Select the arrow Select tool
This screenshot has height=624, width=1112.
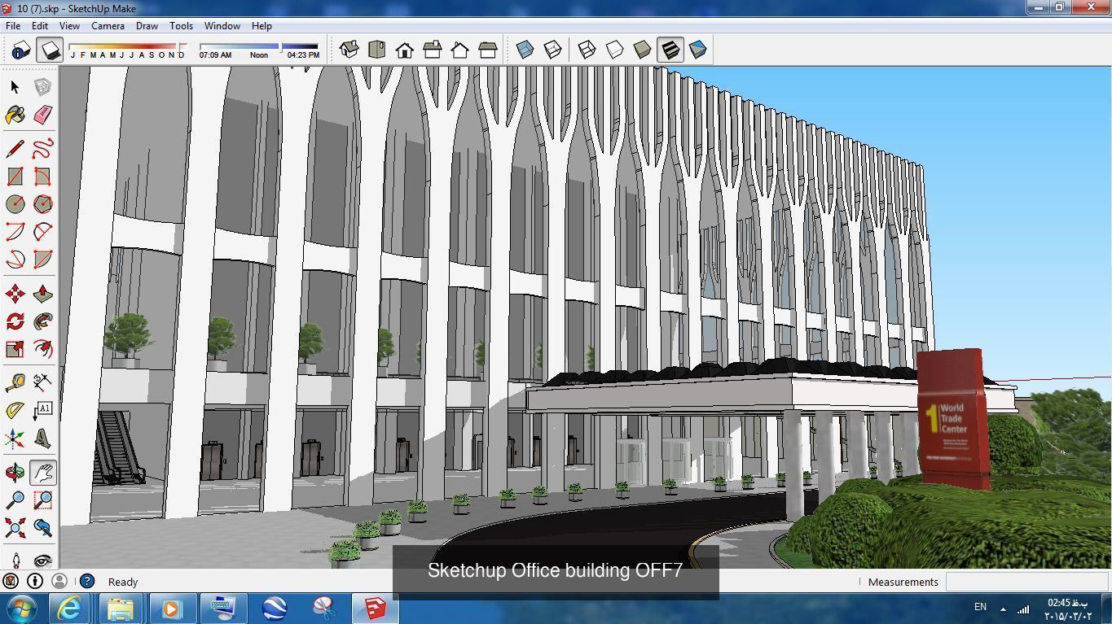pos(15,87)
